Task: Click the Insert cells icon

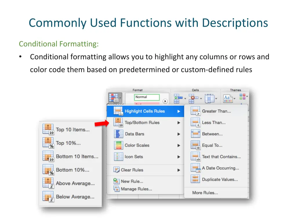Action: tap(178, 99)
